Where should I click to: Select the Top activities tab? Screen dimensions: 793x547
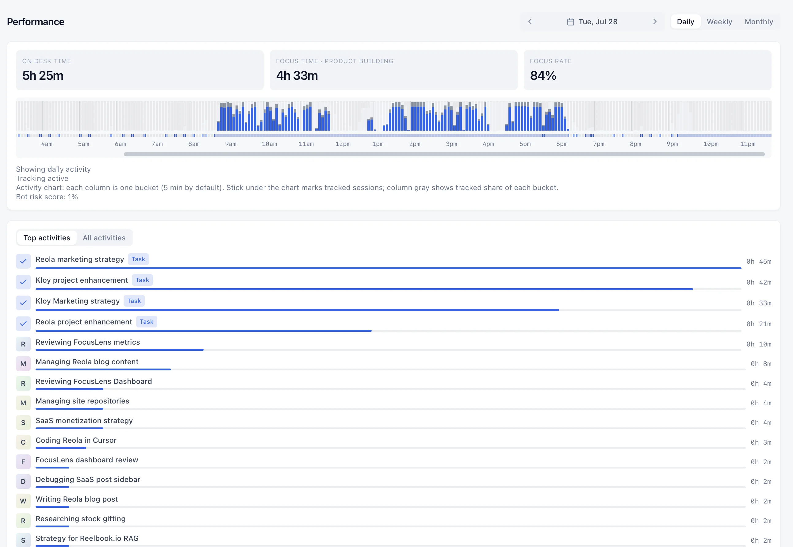pos(47,238)
